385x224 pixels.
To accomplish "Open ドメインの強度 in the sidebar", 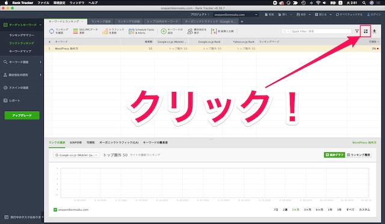I will [x=19, y=88].
